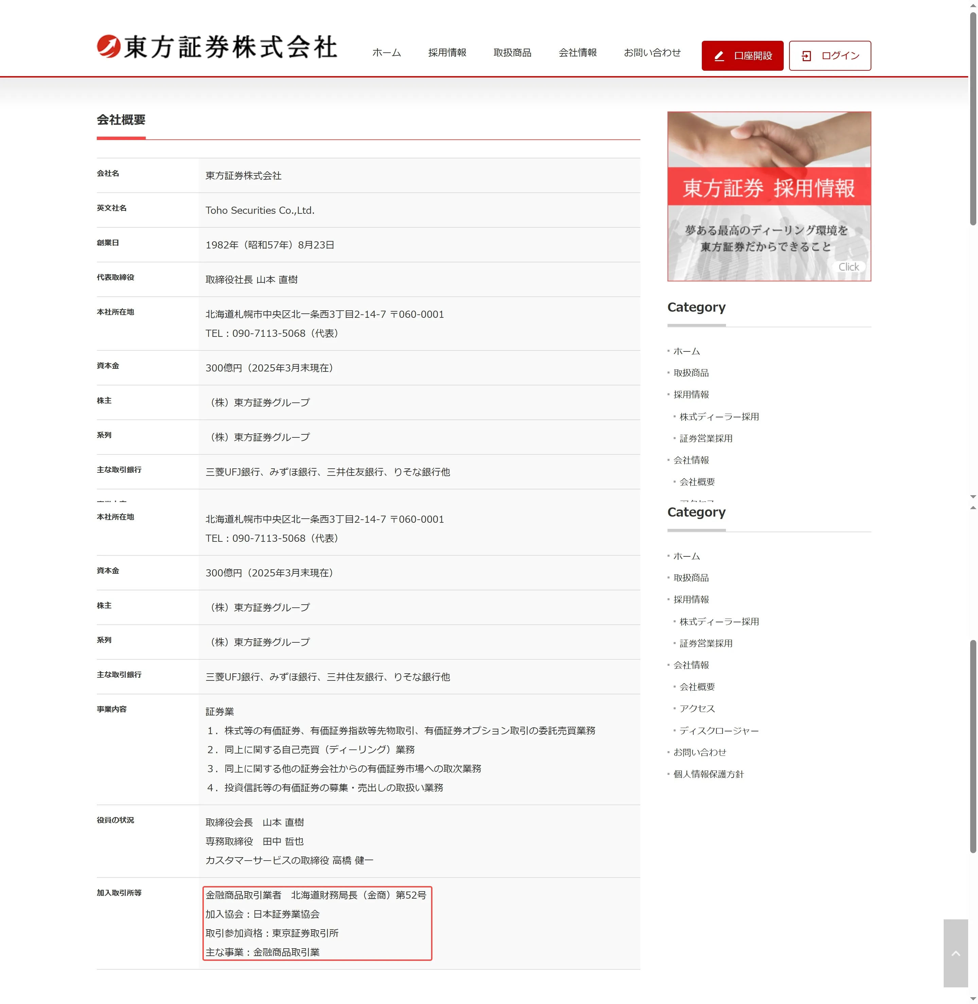Select the text 取締役社長 山本 直樹
The height and width of the screenshot is (1004, 978).
[x=252, y=279]
